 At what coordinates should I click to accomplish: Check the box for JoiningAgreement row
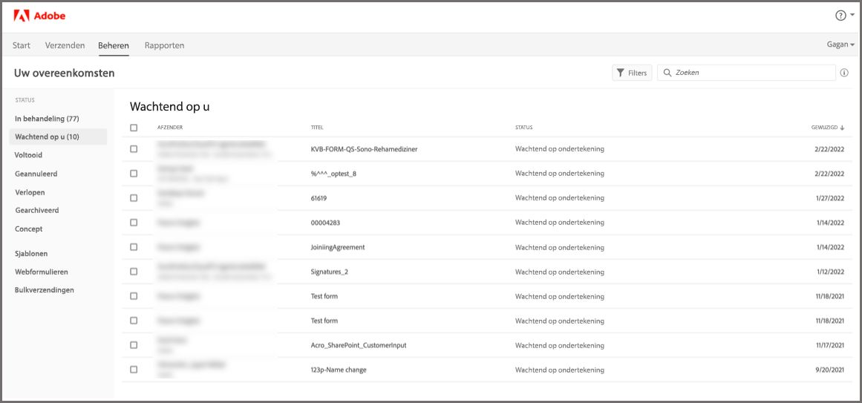click(x=134, y=247)
